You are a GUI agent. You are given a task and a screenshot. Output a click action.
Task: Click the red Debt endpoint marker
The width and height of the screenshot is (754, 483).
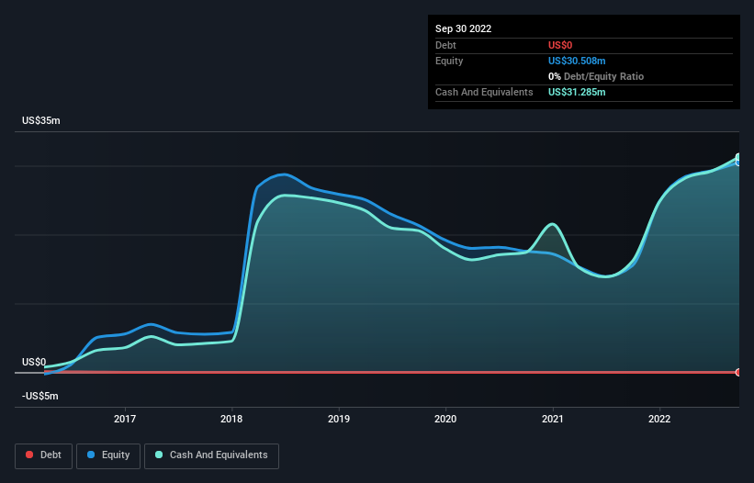click(738, 372)
